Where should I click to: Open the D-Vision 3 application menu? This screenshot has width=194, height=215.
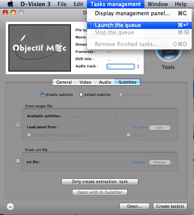tap(35, 4)
